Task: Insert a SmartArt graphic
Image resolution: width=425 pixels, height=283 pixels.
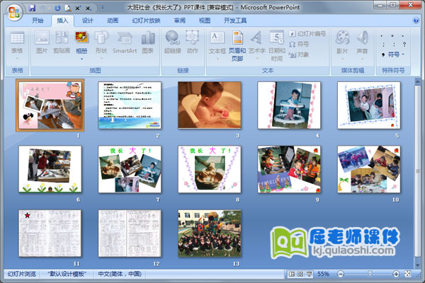Action: coord(125,42)
